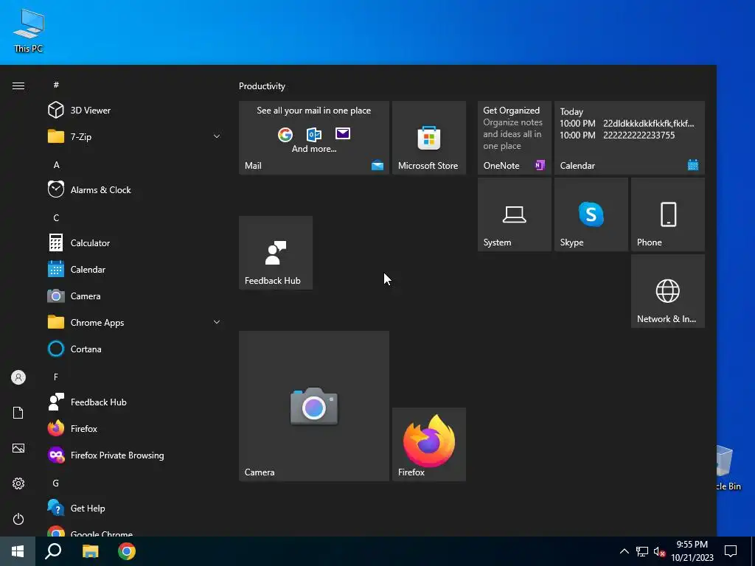Open Pictures from the Start sidebar
Viewport: 755px width, 566px height.
pos(18,448)
